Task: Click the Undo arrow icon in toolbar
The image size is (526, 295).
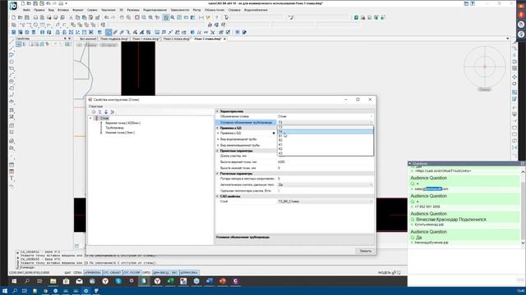Action: coord(106,17)
